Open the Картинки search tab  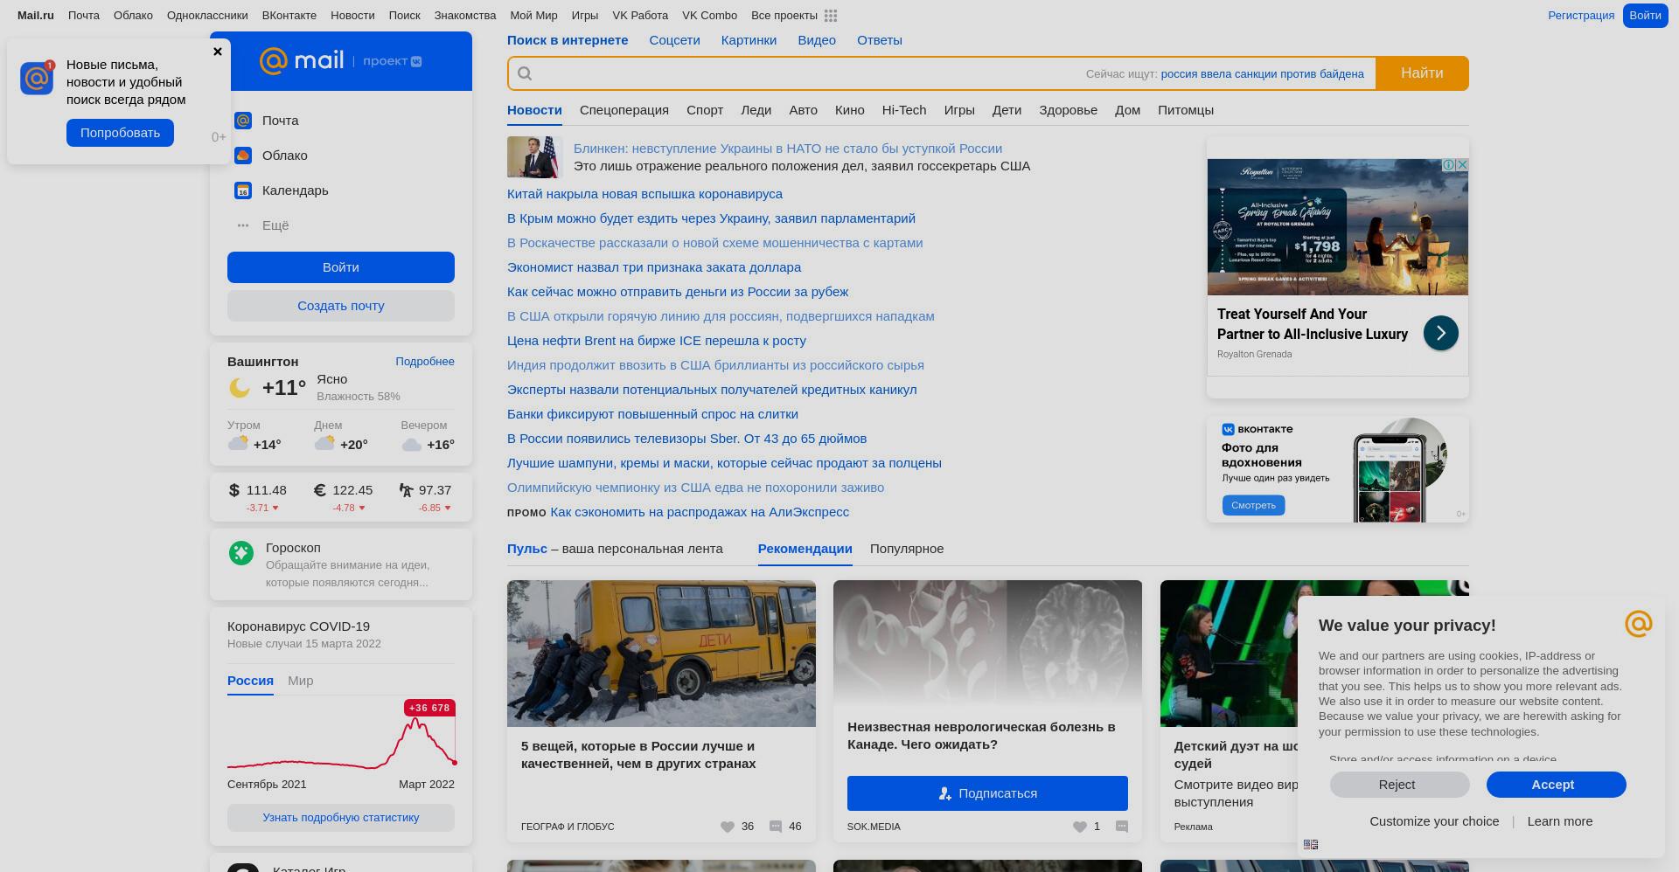pyautogui.click(x=749, y=40)
